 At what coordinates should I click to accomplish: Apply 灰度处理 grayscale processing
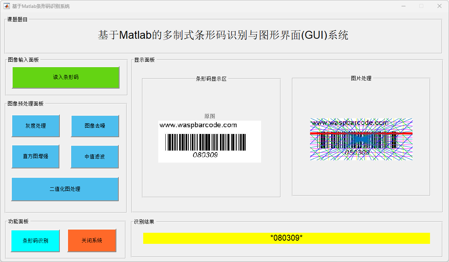pos(36,126)
